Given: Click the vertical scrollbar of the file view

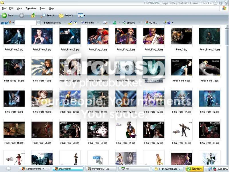Looking at the screenshot, I should tap(227, 95).
